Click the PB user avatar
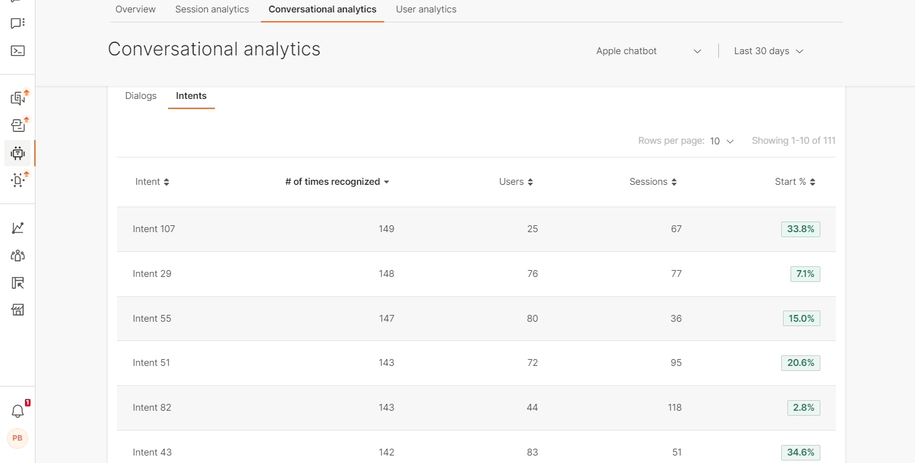Image resolution: width=915 pixels, height=463 pixels. [x=17, y=438]
